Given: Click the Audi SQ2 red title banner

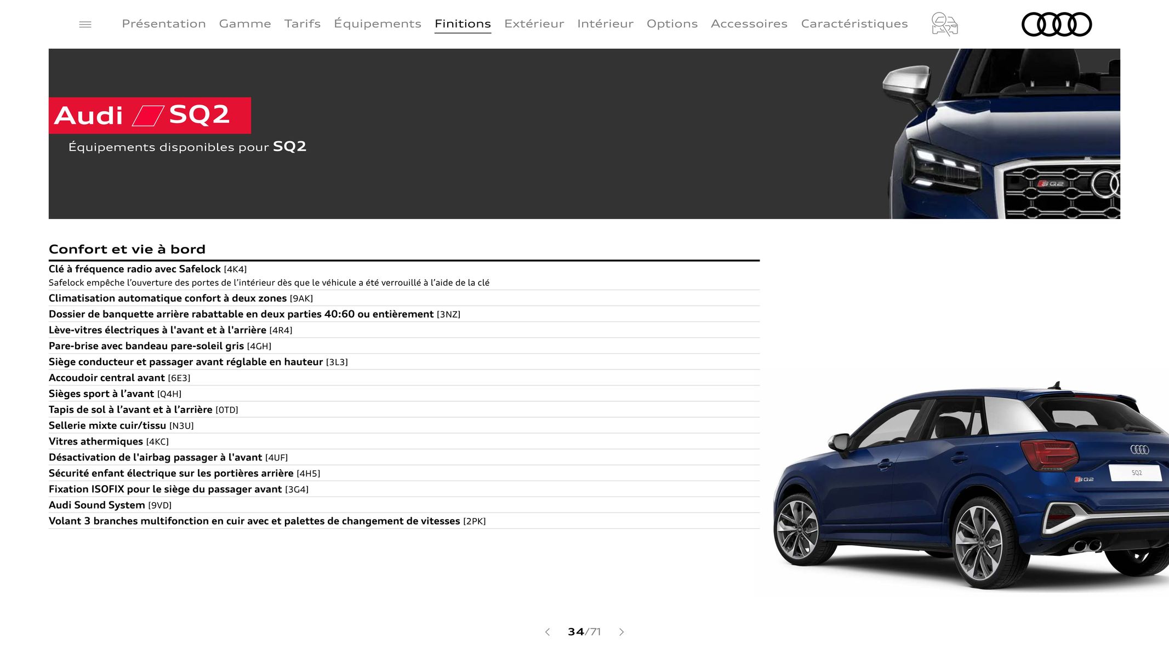Looking at the screenshot, I should (150, 116).
